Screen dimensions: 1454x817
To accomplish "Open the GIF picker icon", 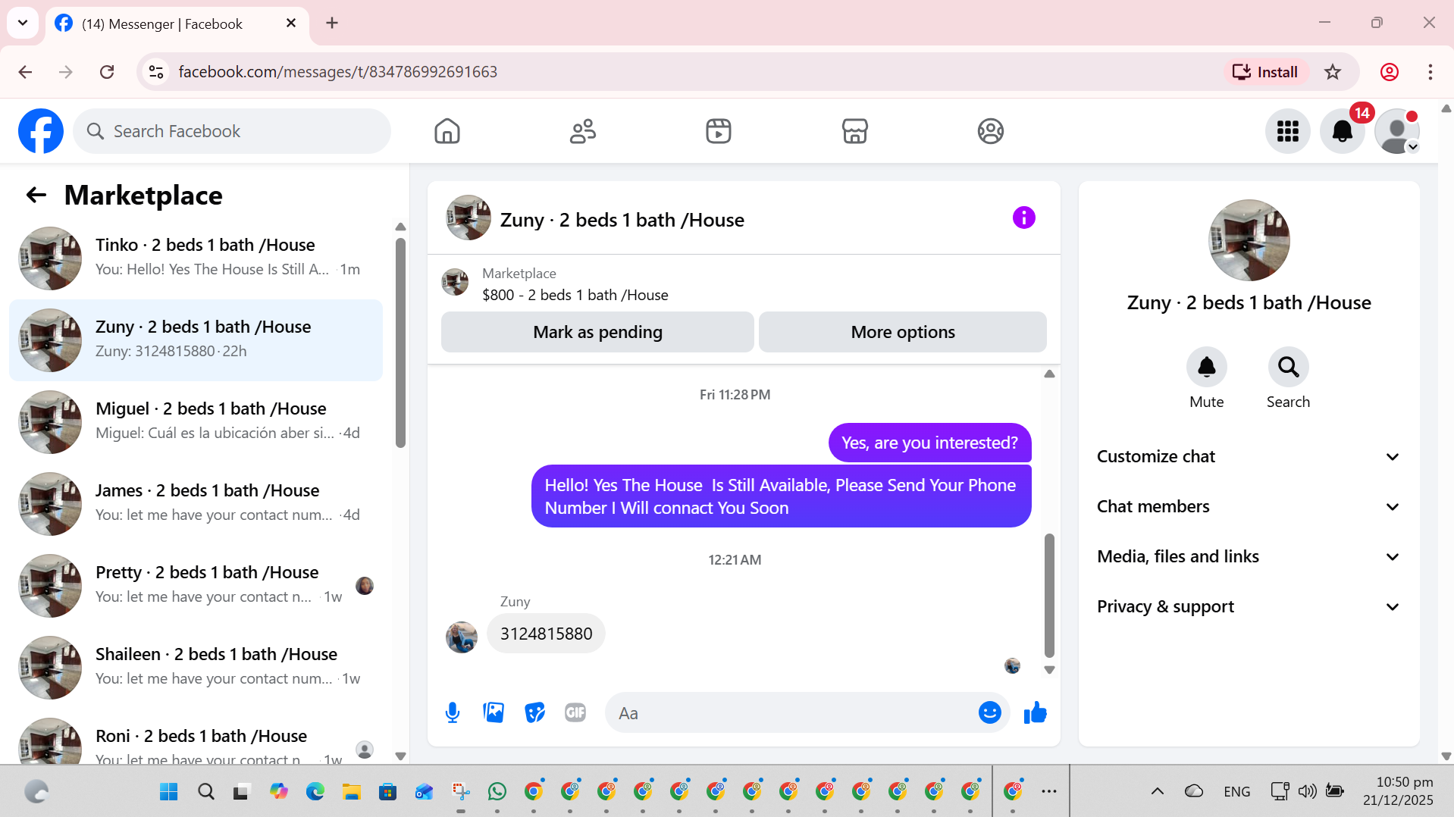I will pyautogui.click(x=575, y=712).
